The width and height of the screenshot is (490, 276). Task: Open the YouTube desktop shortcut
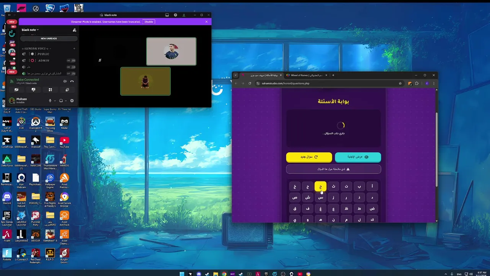point(64,142)
